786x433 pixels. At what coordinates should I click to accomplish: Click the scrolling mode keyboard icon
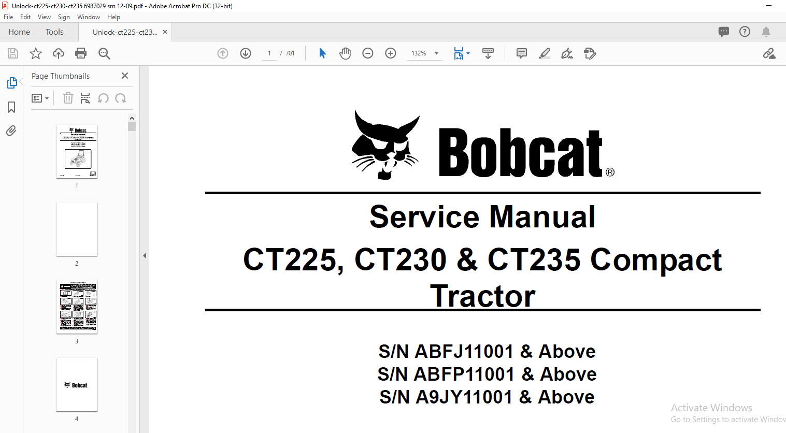click(x=488, y=53)
